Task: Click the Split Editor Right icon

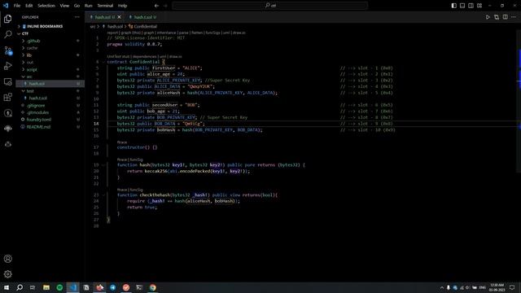Action: pos(505,17)
